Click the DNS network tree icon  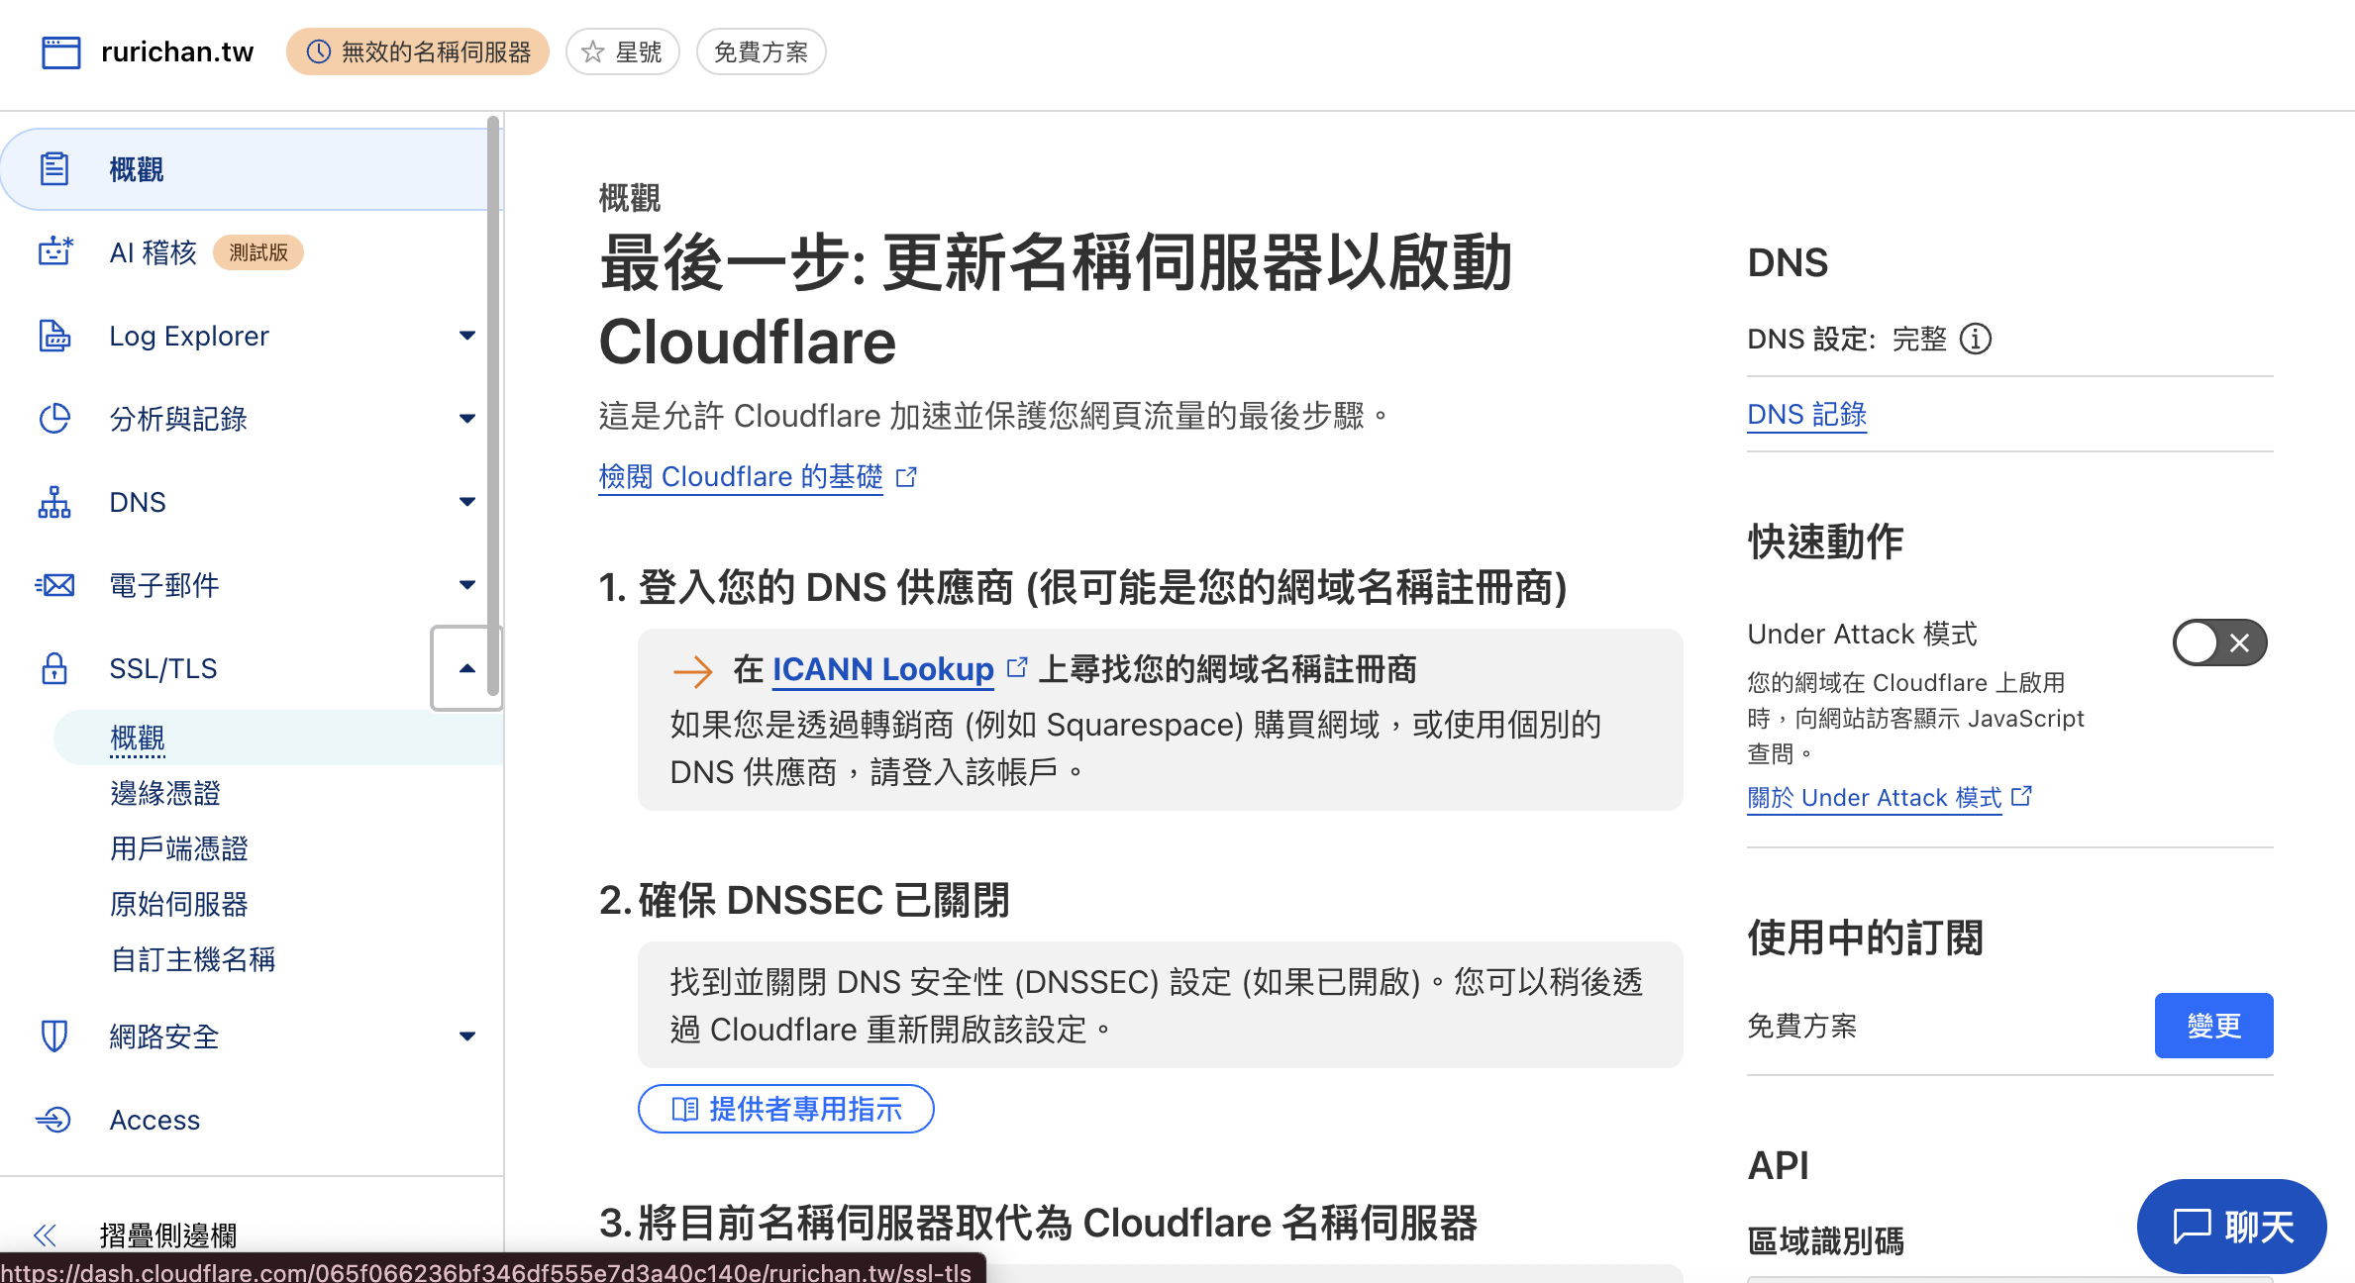pyautogui.click(x=54, y=502)
